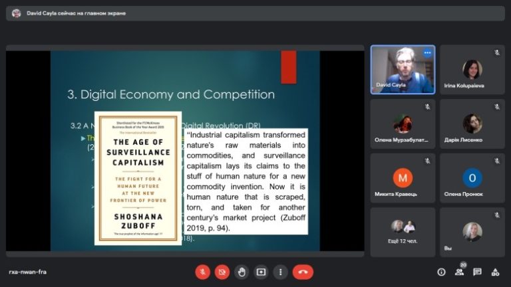Click muted mic icon on Олена Мурзабулат tile
The image size is (511, 287).
(x=427, y=107)
